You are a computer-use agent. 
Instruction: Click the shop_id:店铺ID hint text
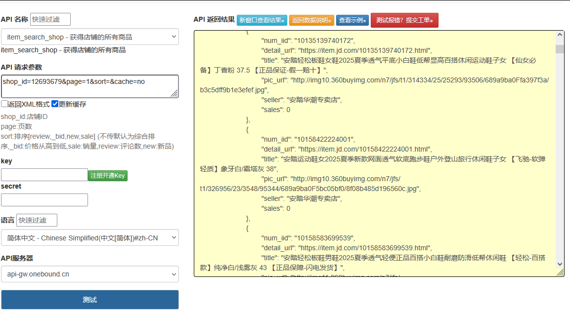point(24,117)
